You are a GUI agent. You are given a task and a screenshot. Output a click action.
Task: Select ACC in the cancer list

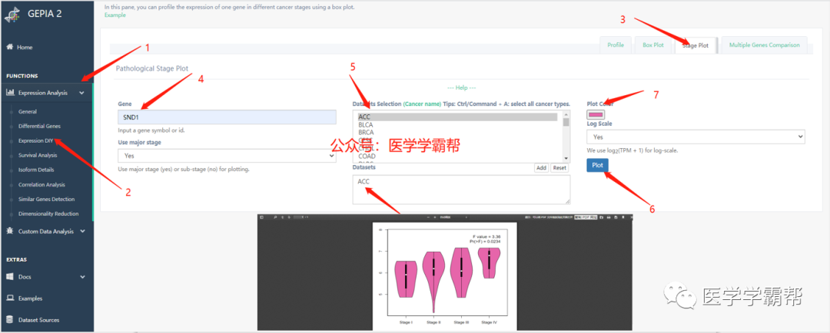457,117
